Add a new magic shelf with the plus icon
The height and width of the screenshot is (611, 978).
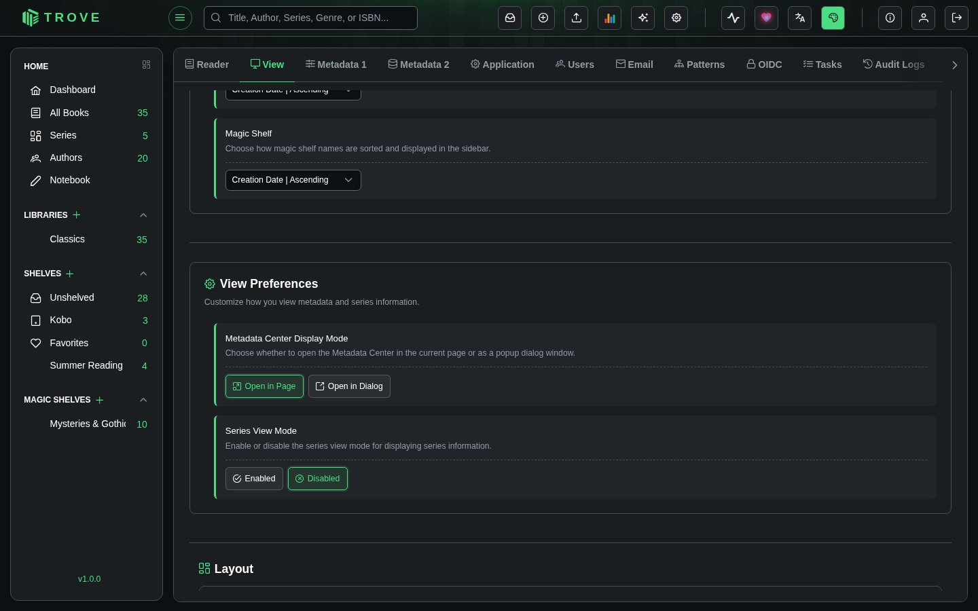pyautogui.click(x=100, y=400)
